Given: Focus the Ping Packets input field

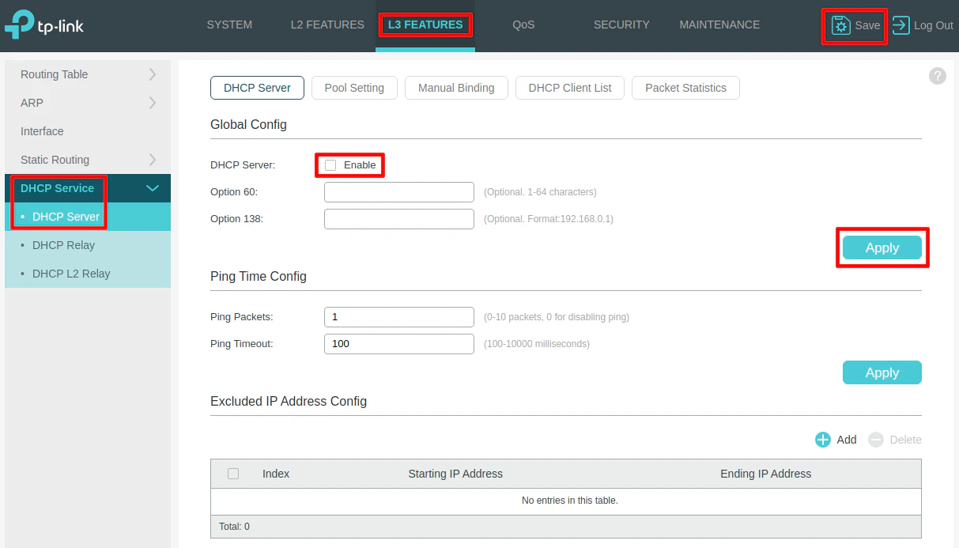Looking at the screenshot, I should pos(399,317).
